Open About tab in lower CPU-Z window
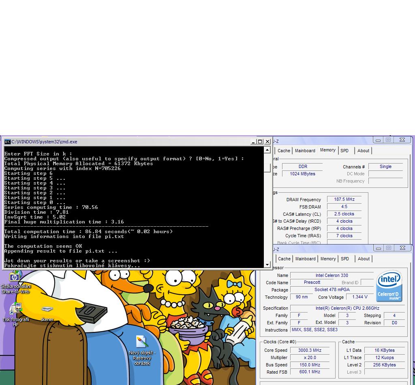 364,259
